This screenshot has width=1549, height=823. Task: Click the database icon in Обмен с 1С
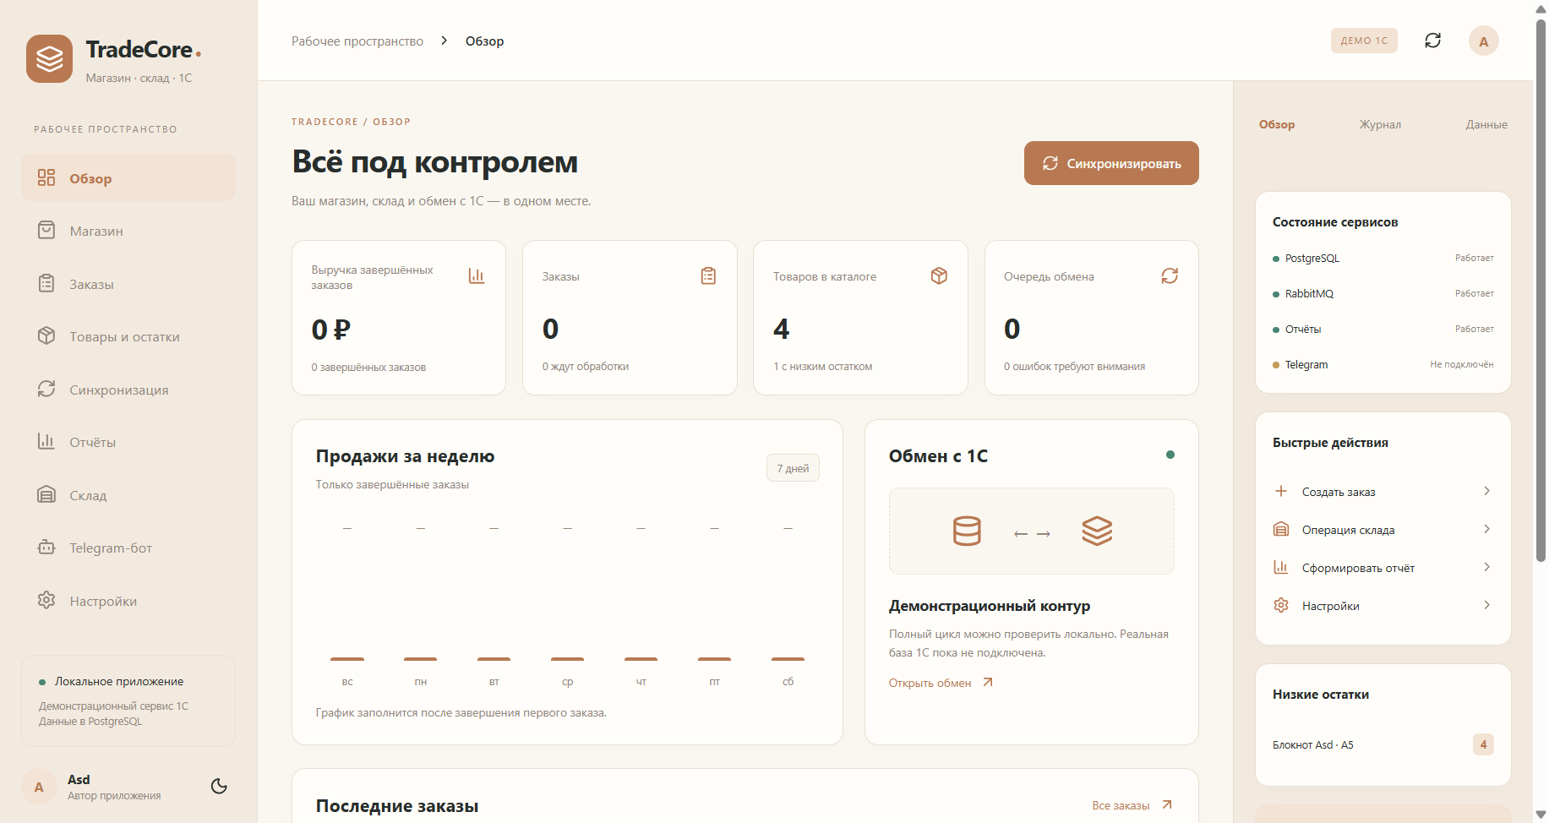click(x=967, y=531)
